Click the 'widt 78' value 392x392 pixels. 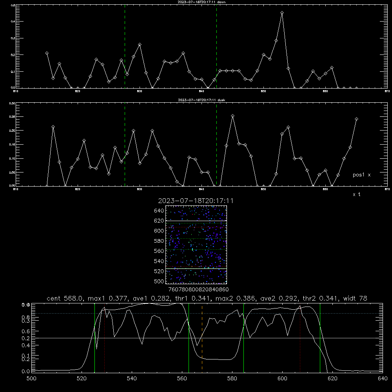(x=355, y=298)
